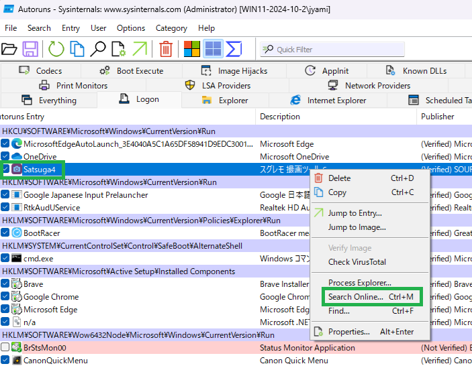Click the Brave installer icon
The image size is (472, 368).
click(x=17, y=284)
